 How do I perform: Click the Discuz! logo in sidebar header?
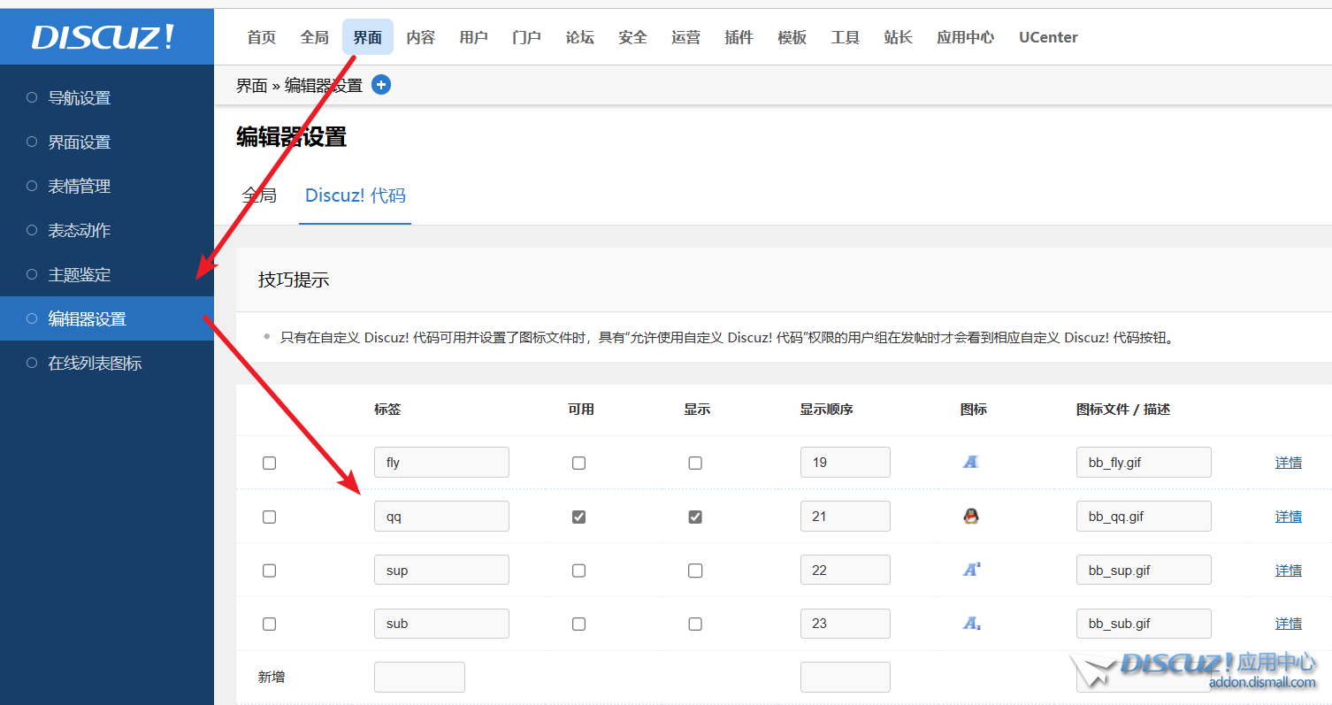click(x=103, y=37)
